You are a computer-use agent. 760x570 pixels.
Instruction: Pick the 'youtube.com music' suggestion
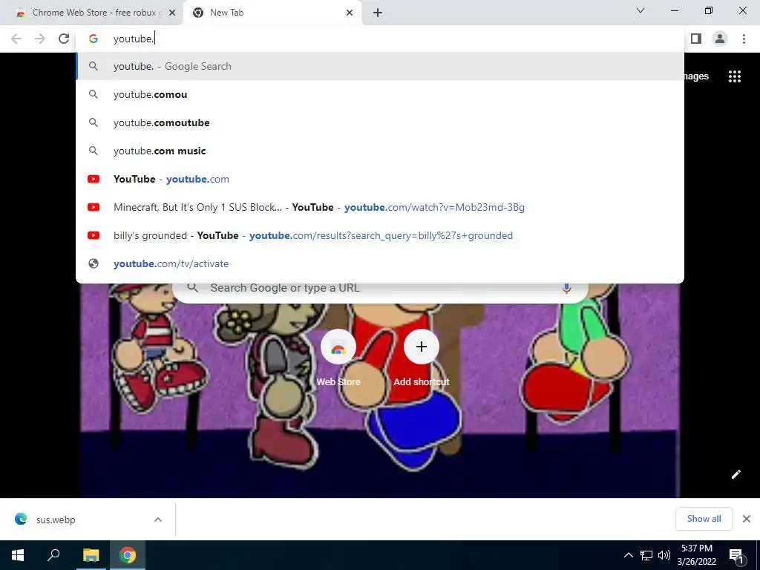coord(380,151)
